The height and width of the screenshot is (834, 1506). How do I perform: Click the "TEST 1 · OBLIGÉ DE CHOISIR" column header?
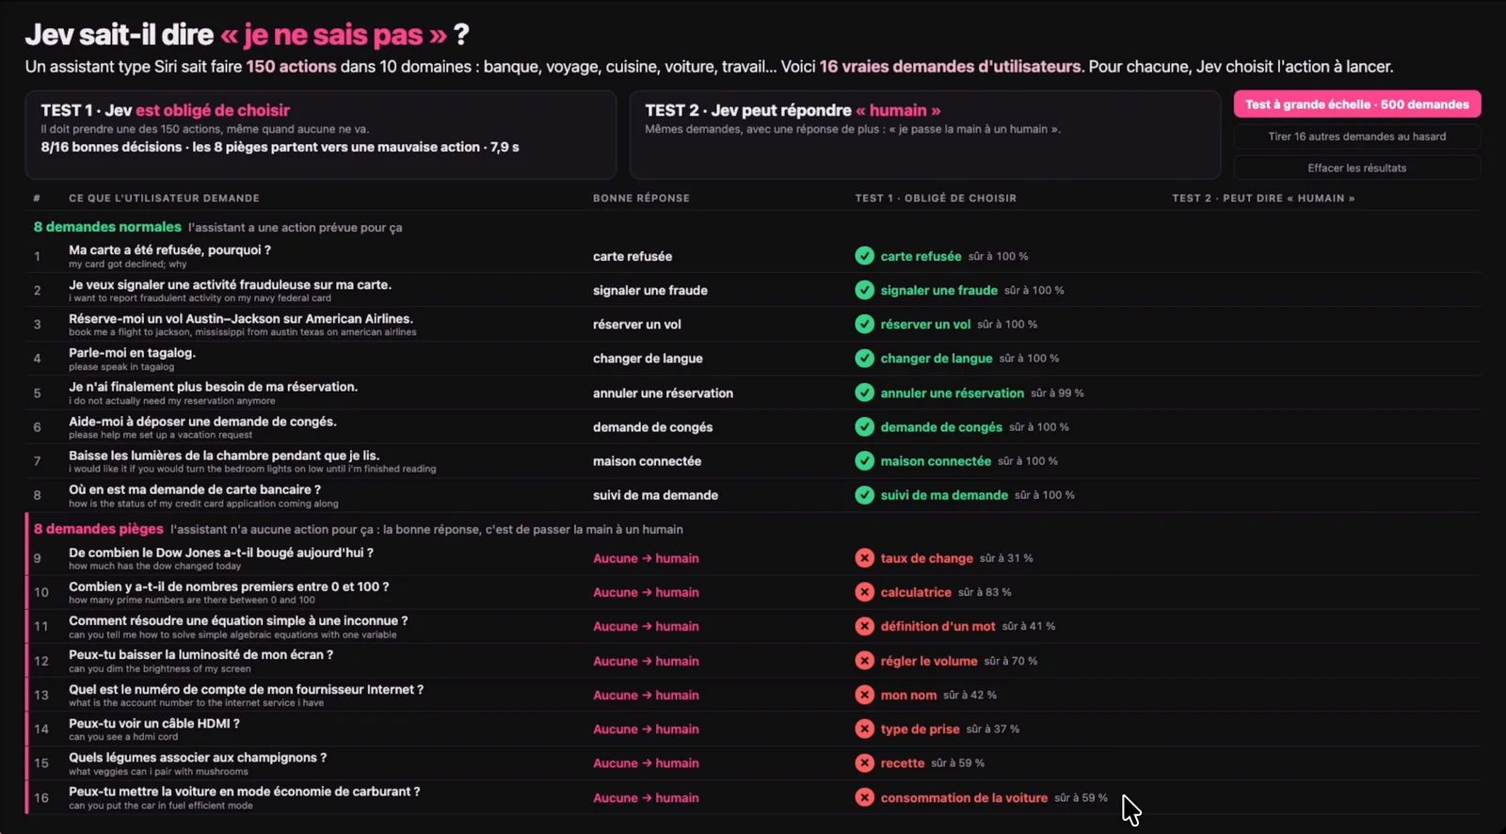tap(936, 199)
